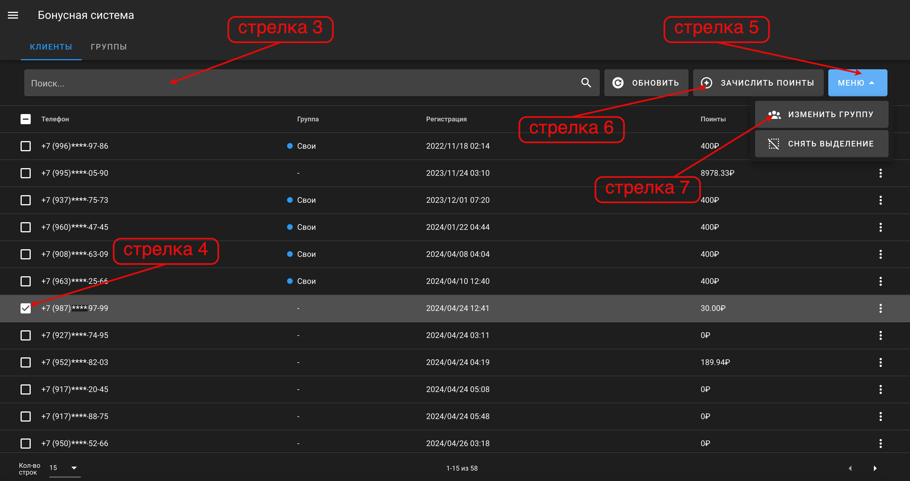Uncheck the selected +7 (987)****-97-99 row
The width and height of the screenshot is (910, 481).
tap(25, 308)
